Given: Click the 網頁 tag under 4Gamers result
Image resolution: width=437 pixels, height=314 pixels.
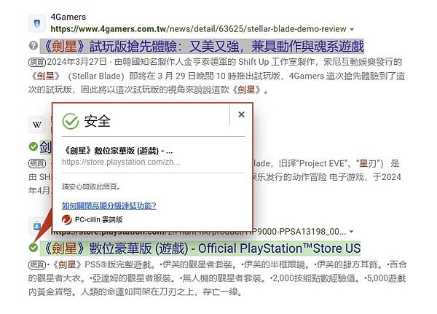Looking at the screenshot, I should point(37,62).
